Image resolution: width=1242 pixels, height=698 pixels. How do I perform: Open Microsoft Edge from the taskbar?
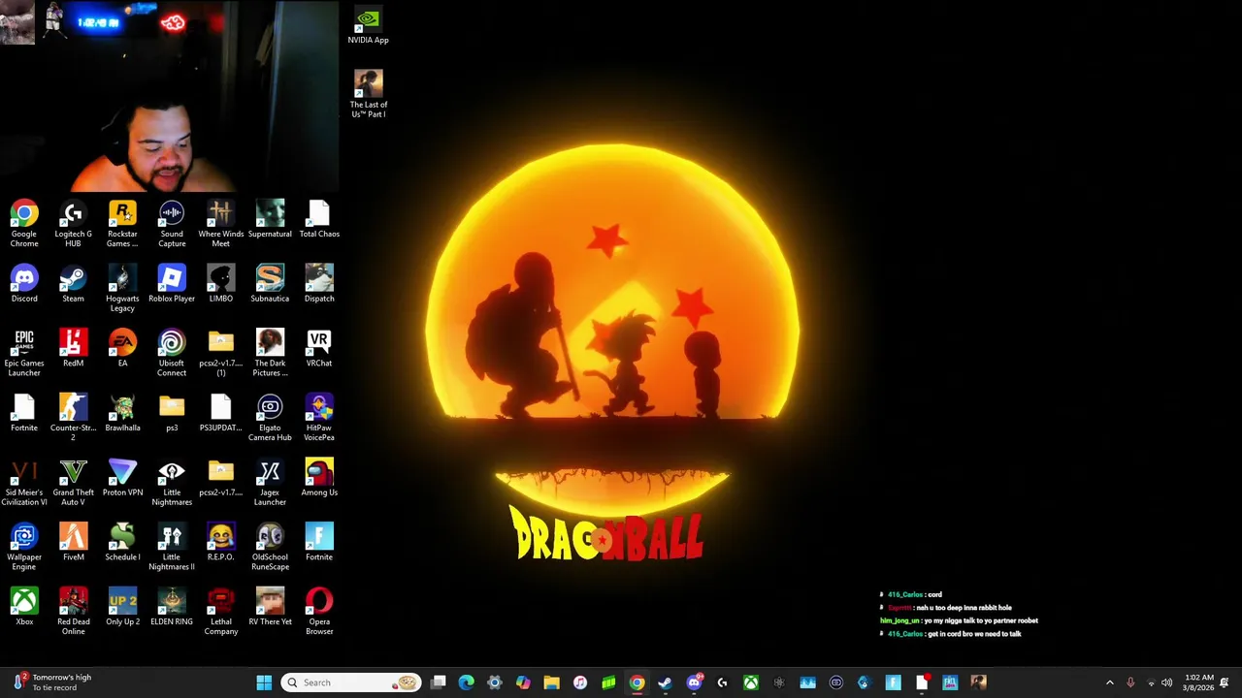click(x=467, y=682)
